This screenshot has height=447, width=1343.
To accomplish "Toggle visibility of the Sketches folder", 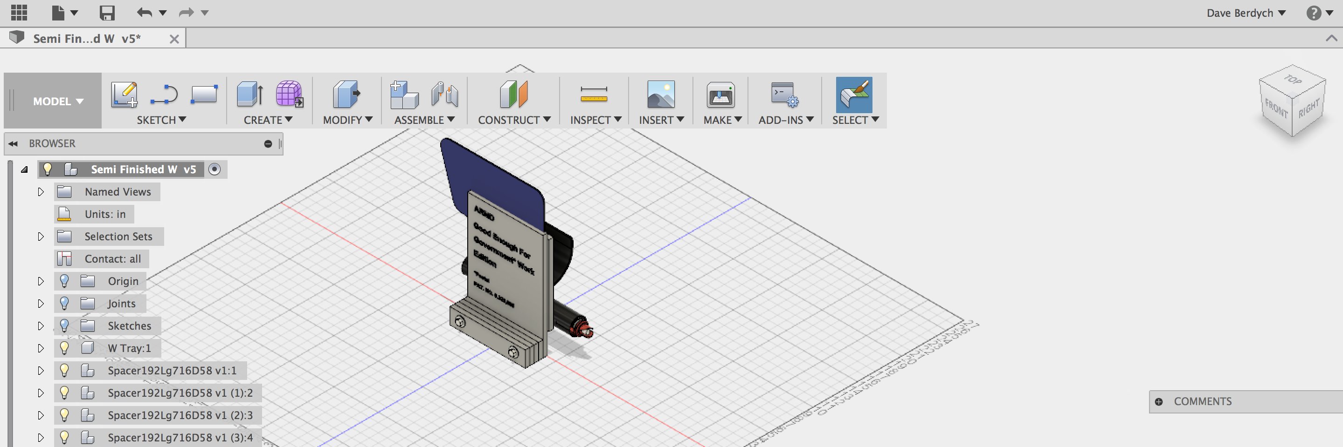I will pyautogui.click(x=64, y=326).
